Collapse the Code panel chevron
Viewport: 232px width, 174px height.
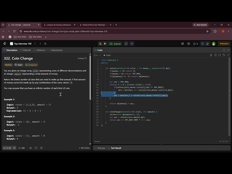(228, 50)
